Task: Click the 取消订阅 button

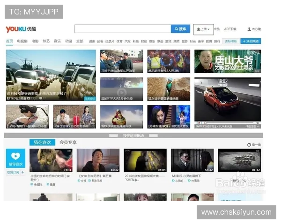Action: point(13,172)
